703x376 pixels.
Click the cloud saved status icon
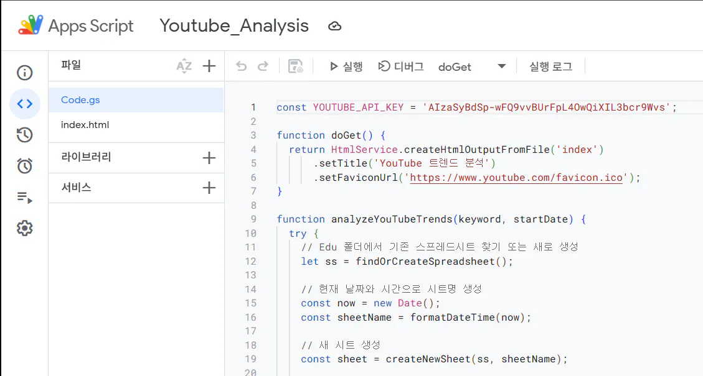[334, 26]
